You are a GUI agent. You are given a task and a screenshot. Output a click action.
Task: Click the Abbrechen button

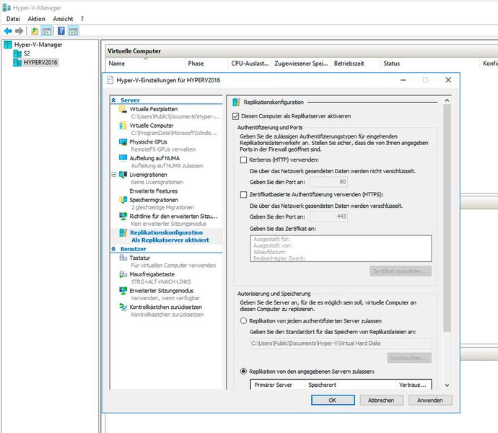coord(382,400)
